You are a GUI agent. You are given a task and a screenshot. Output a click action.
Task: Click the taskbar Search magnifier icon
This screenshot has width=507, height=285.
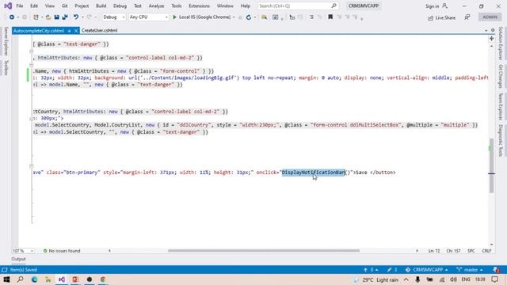tap(20, 279)
